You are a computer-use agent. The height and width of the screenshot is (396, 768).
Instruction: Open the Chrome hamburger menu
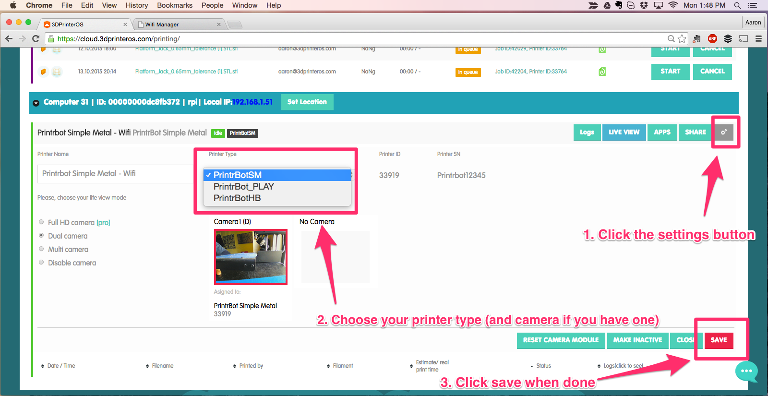pyautogui.click(x=758, y=38)
